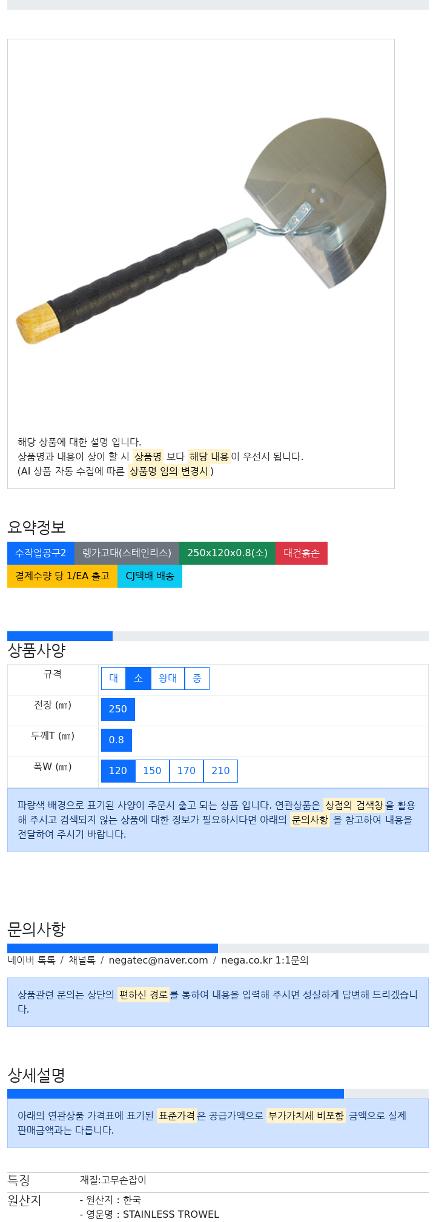436x1222 pixels.
Task: Pick the 150 width option
Action: click(152, 771)
